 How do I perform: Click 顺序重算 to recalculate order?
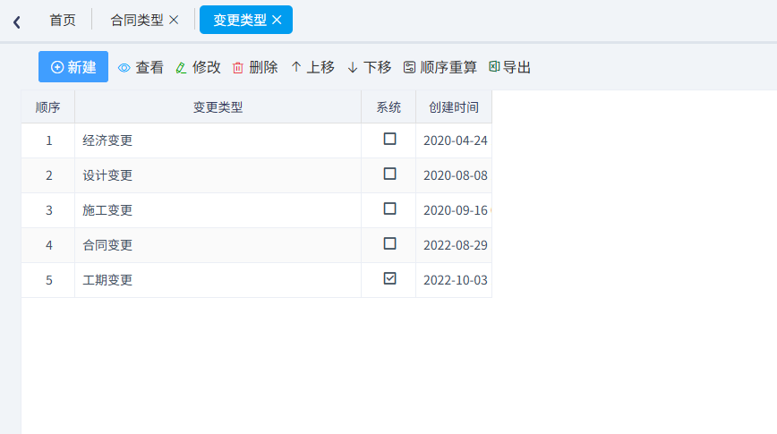click(x=440, y=67)
